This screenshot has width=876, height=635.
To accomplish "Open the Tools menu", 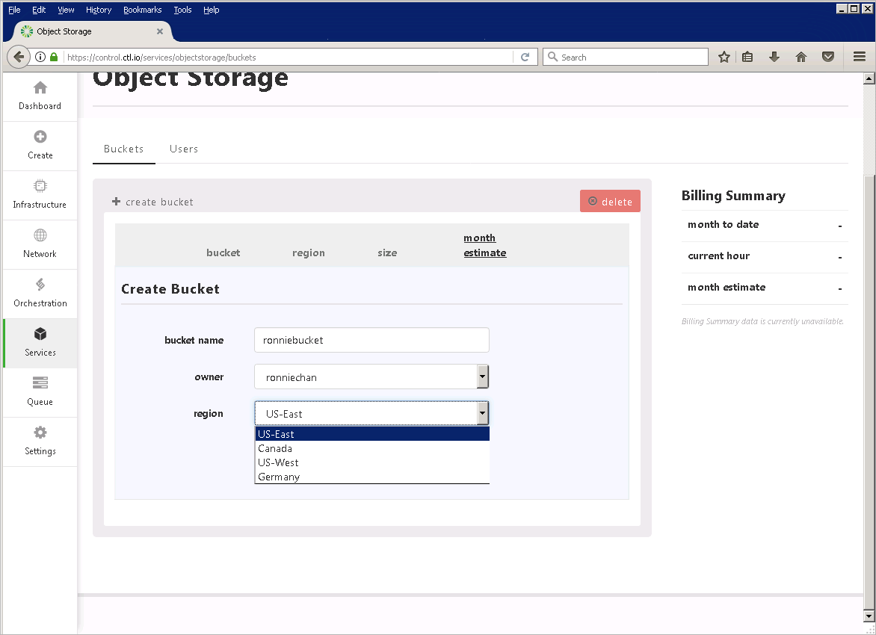I will tap(182, 10).
